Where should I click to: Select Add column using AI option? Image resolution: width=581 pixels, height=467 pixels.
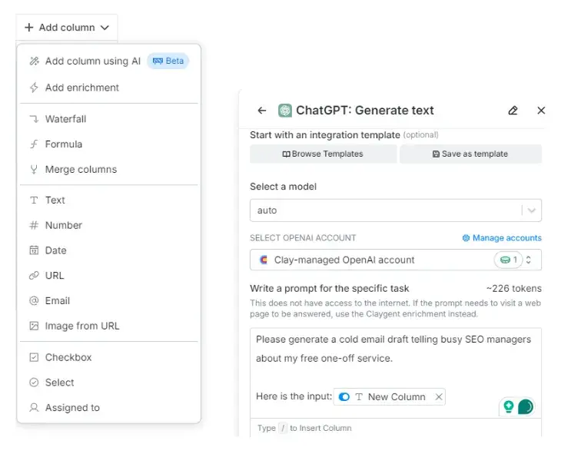pos(92,61)
